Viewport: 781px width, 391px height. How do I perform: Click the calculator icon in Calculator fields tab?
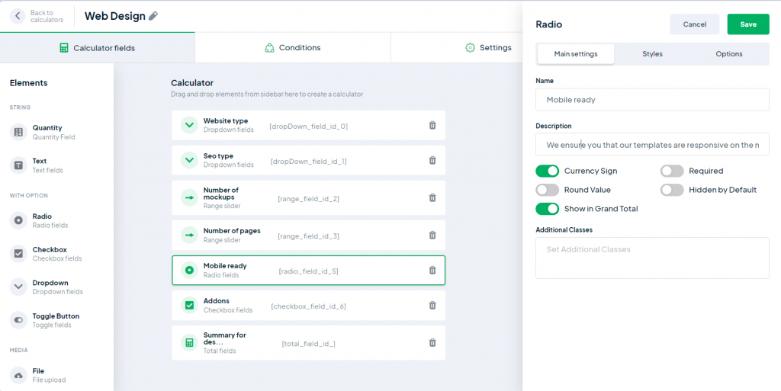tap(64, 48)
